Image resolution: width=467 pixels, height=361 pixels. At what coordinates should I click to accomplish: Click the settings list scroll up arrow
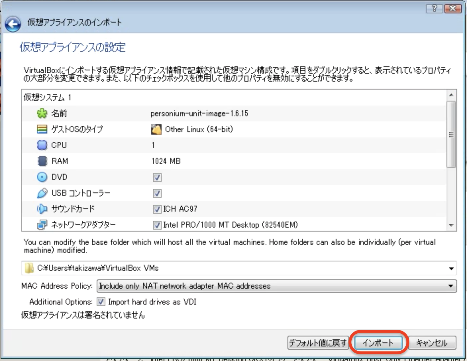tap(451, 95)
